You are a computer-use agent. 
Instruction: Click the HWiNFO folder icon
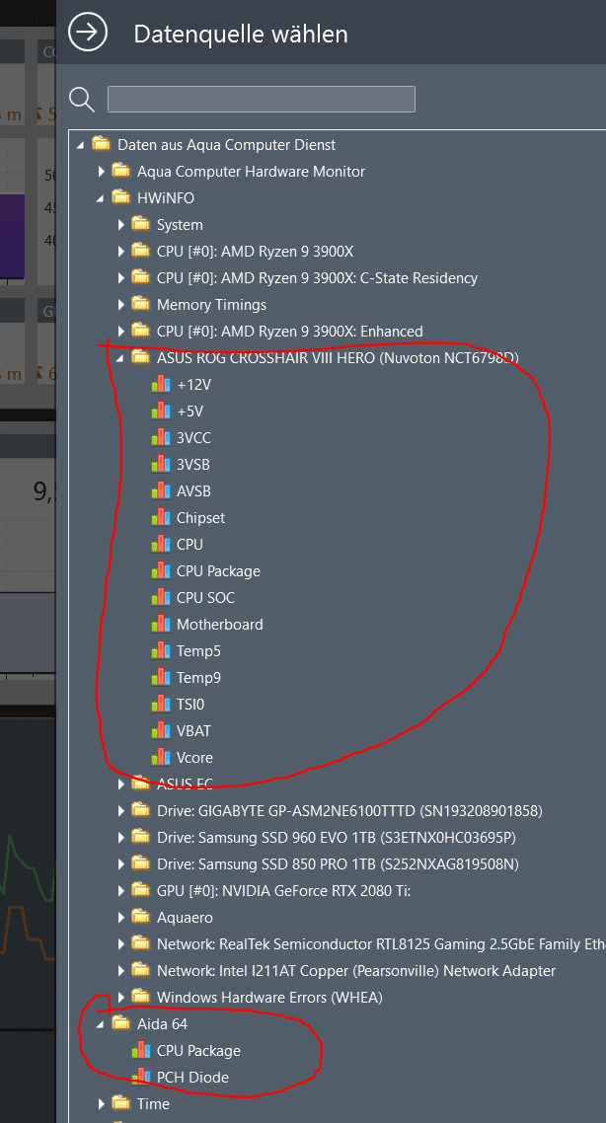pos(120,197)
